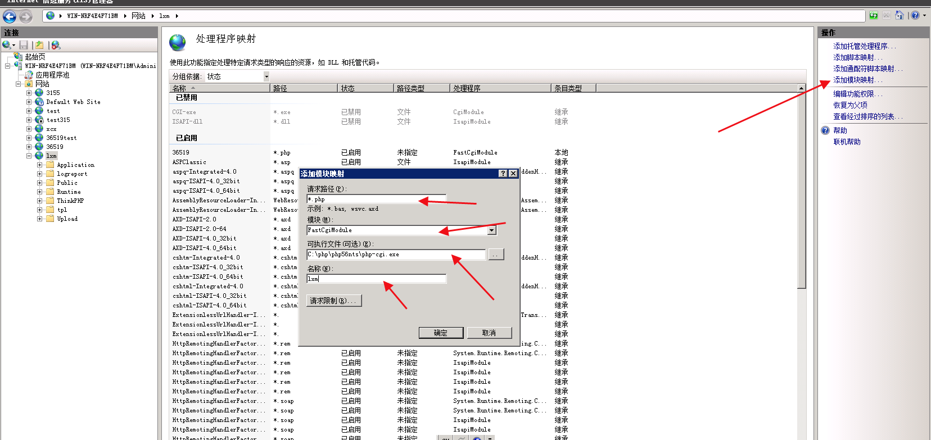Open the 模块 FastCgiModule dropdown
This screenshot has width=931, height=440.
click(492, 230)
